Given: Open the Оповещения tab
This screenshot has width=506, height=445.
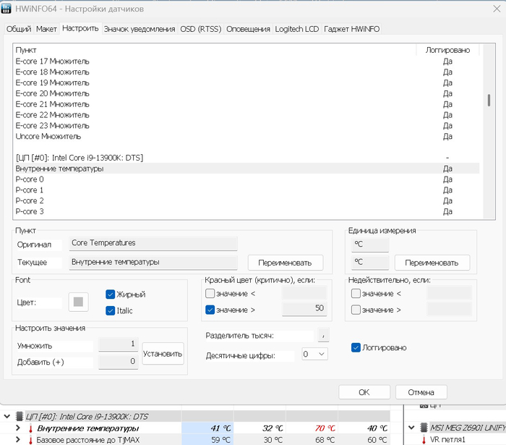Looking at the screenshot, I should point(249,29).
